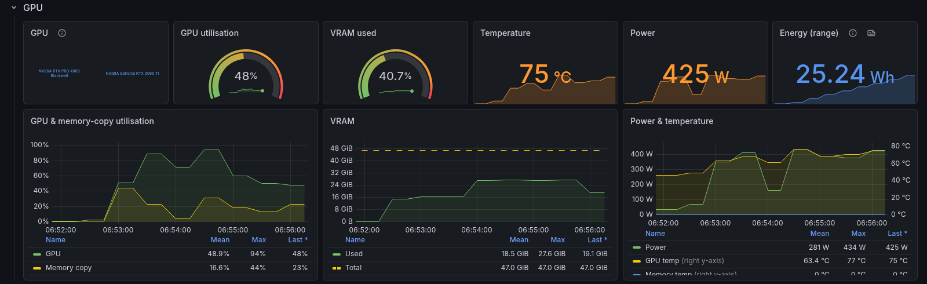Click the Temperature panel title
This screenshot has height=284, width=927.
(505, 33)
